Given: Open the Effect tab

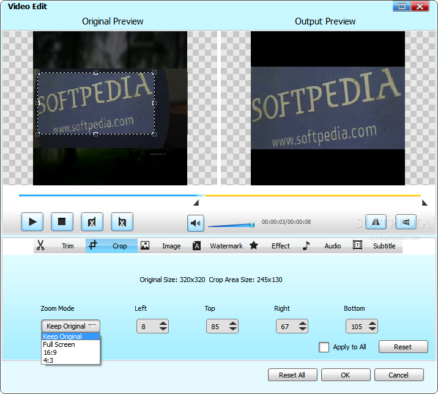Looking at the screenshot, I should coord(272,246).
